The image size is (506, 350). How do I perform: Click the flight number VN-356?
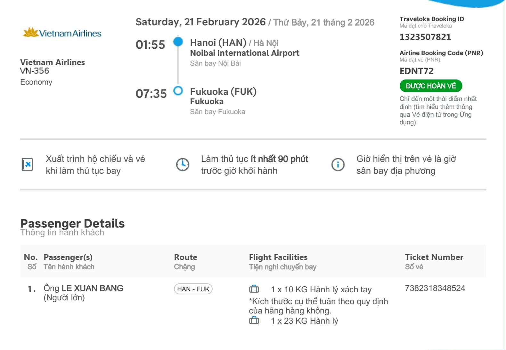(35, 71)
